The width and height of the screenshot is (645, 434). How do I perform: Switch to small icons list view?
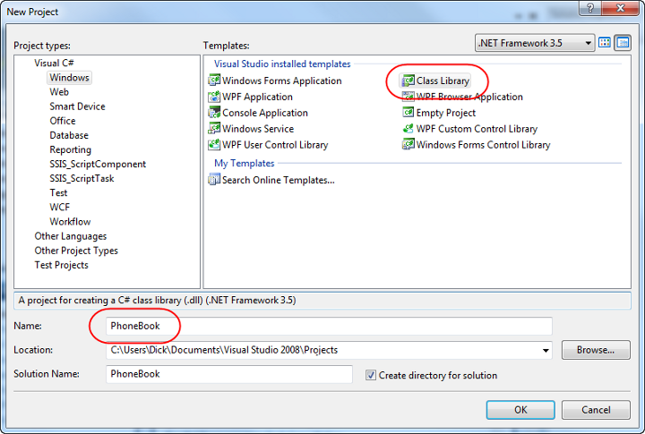point(623,43)
